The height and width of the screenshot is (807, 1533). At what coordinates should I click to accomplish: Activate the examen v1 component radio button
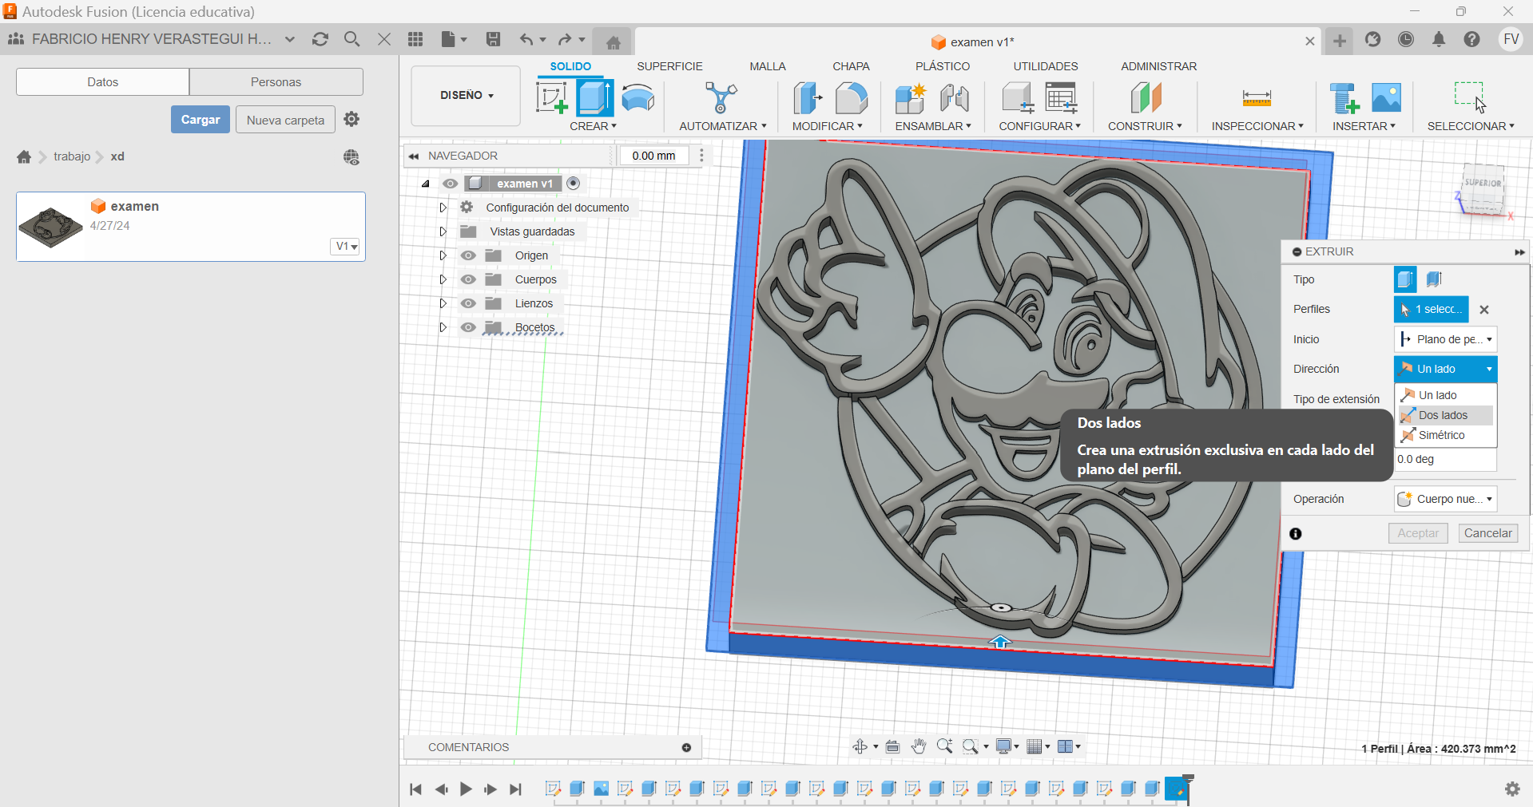(x=573, y=184)
